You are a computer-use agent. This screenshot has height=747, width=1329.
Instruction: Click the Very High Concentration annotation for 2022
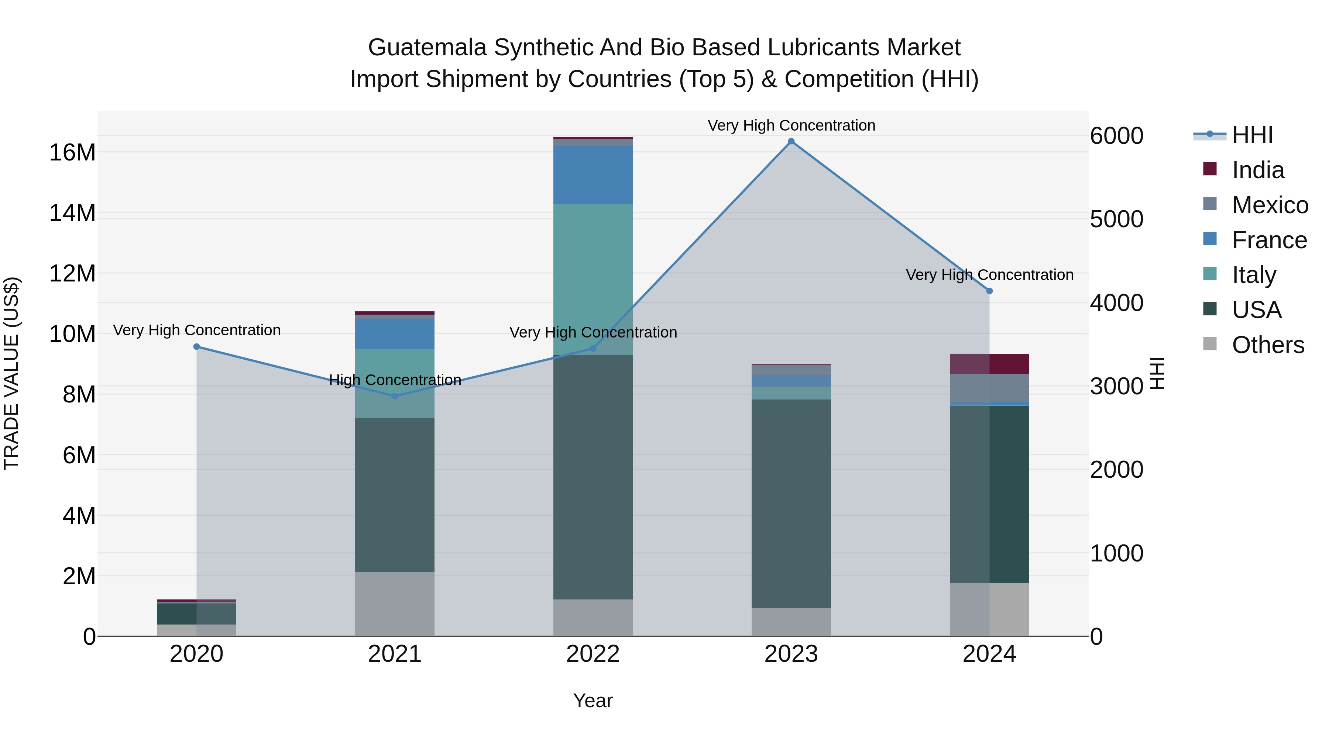click(593, 332)
